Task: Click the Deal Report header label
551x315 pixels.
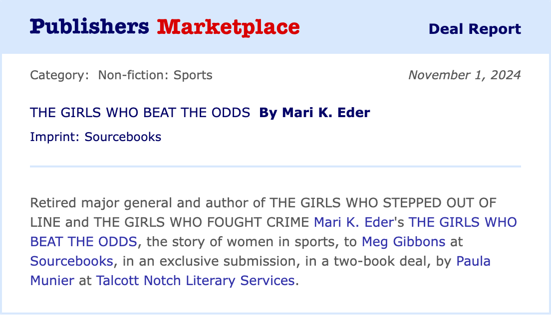Action: [x=474, y=29]
